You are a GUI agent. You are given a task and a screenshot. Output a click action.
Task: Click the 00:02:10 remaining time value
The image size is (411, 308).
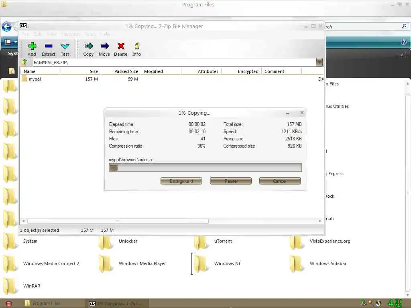(x=197, y=132)
